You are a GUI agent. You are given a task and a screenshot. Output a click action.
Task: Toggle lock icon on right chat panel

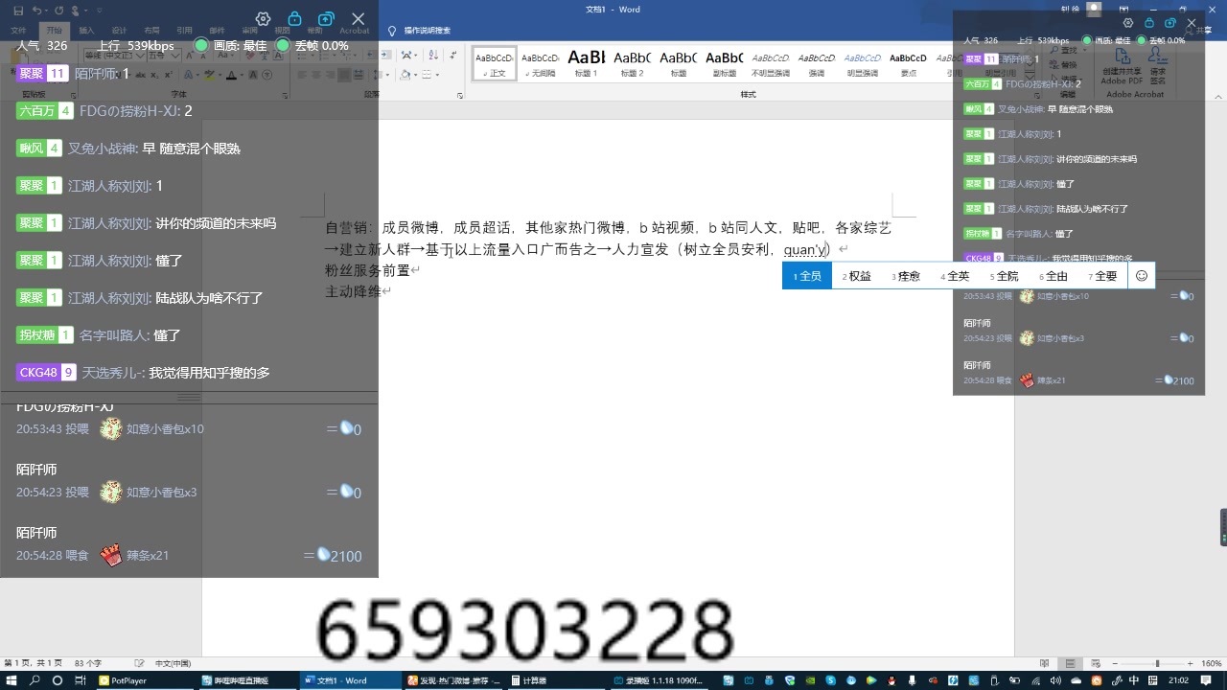tap(1149, 23)
